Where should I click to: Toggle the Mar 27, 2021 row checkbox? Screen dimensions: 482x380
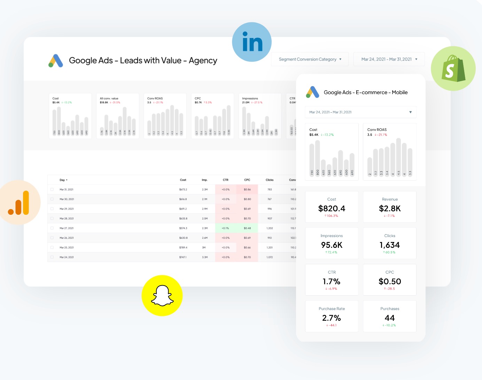point(52,228)
